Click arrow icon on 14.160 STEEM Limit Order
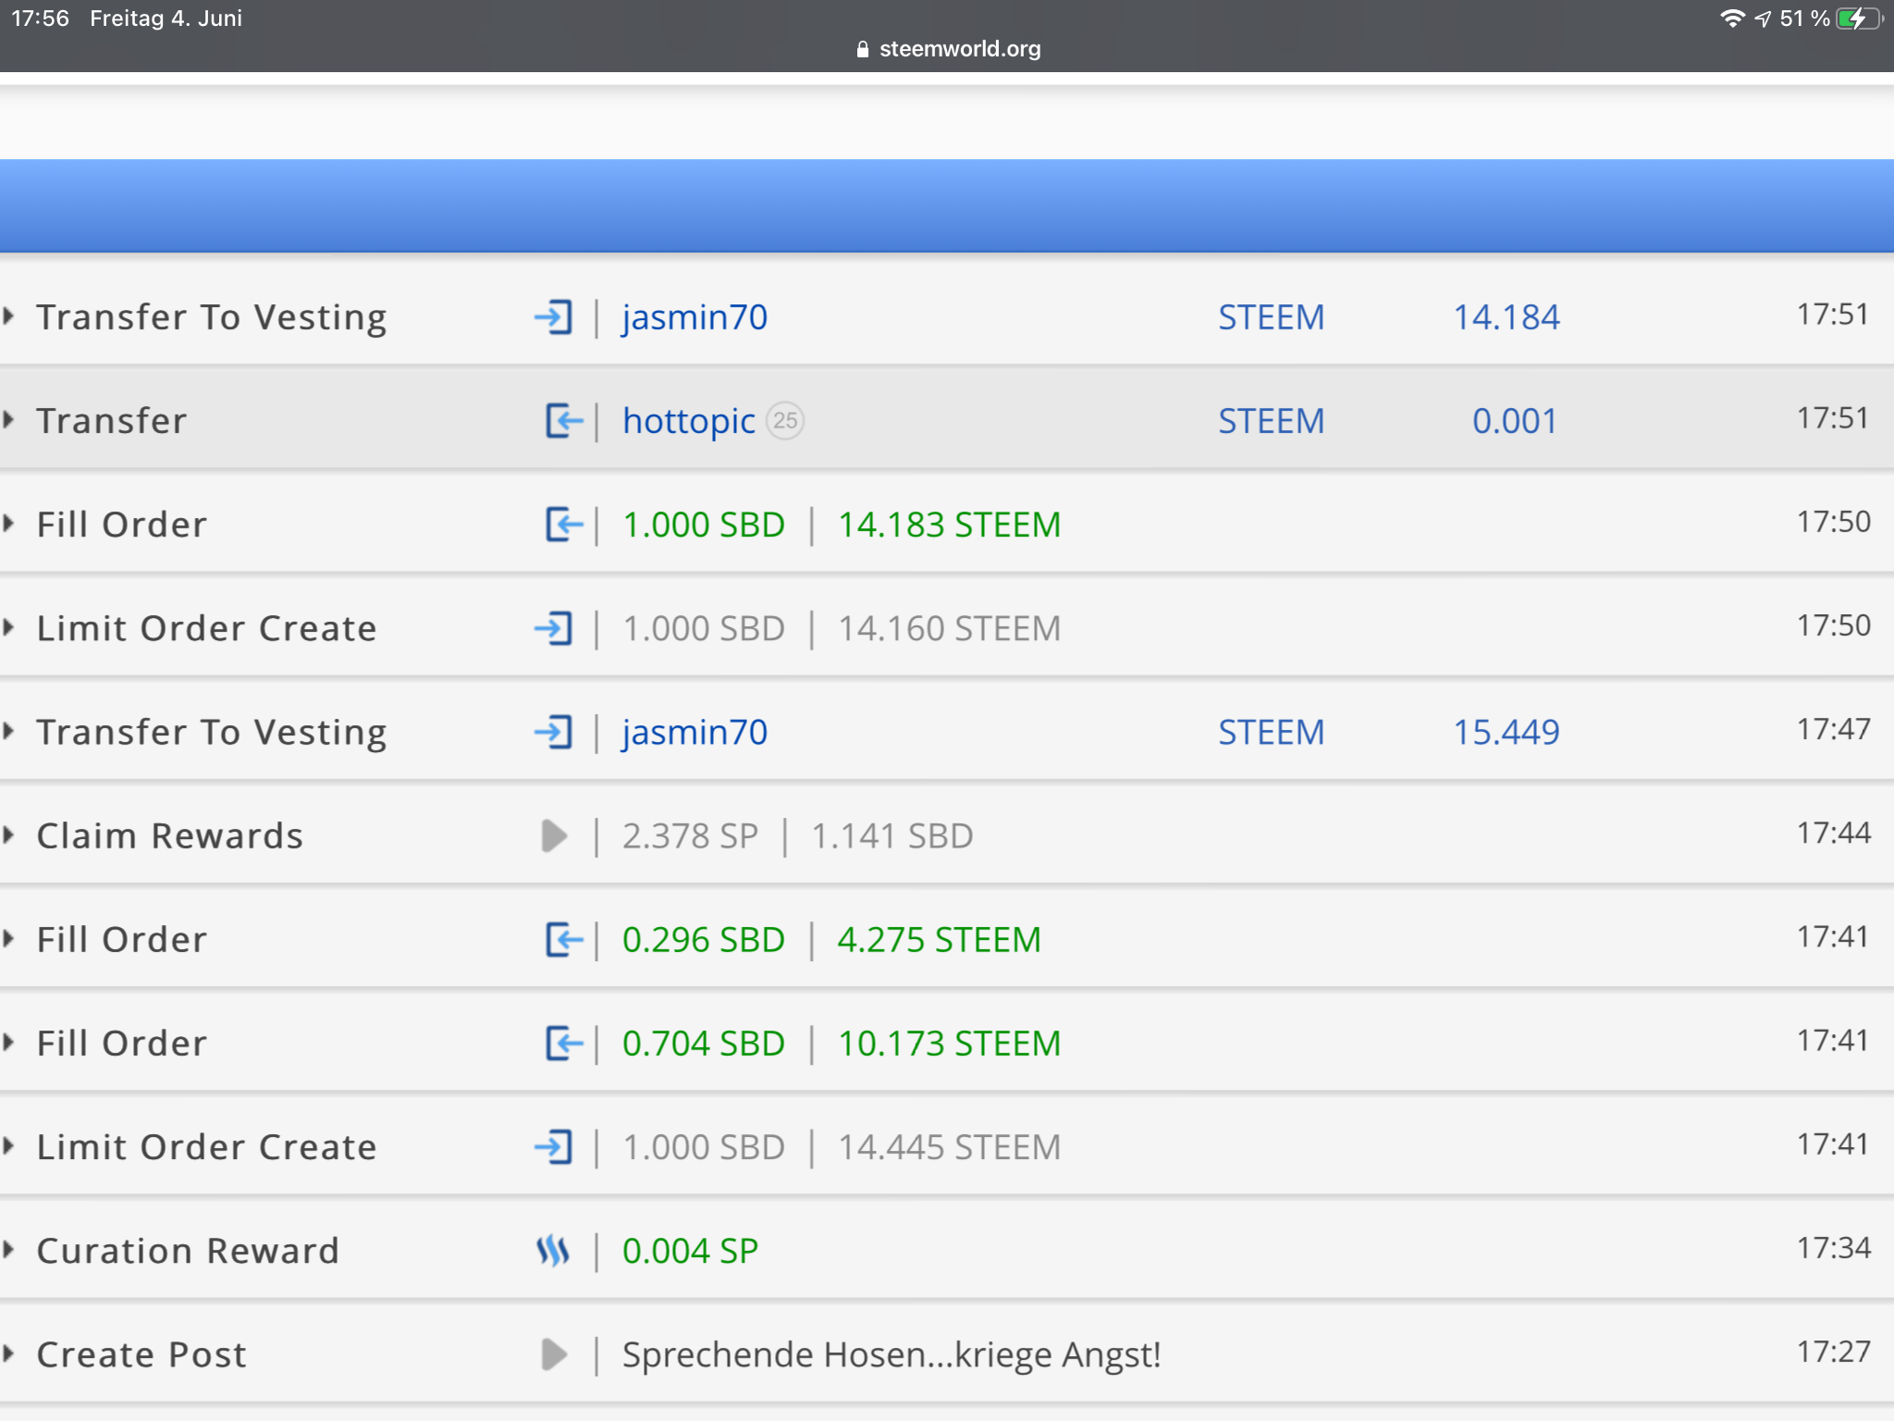 pos(553,628)
